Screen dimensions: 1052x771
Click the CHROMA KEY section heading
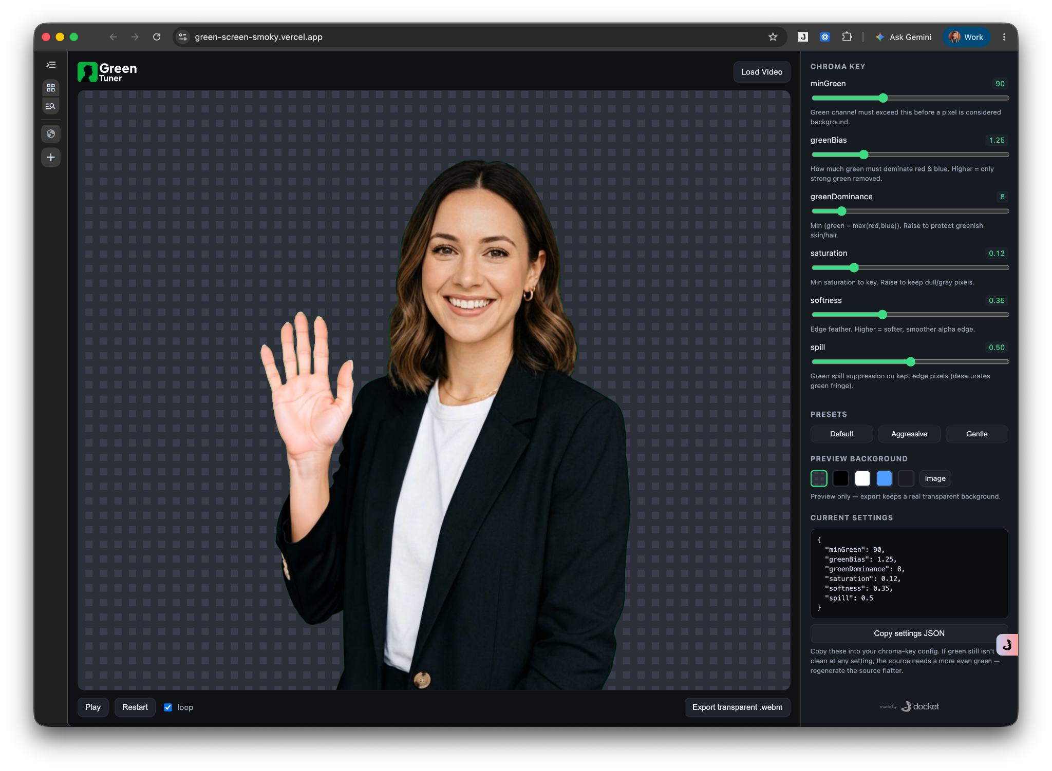coord(838,66)
